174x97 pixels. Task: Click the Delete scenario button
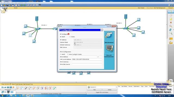tap(110, 90)
